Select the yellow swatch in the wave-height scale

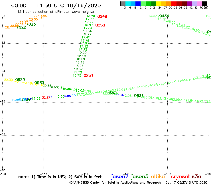coord(159,3)
